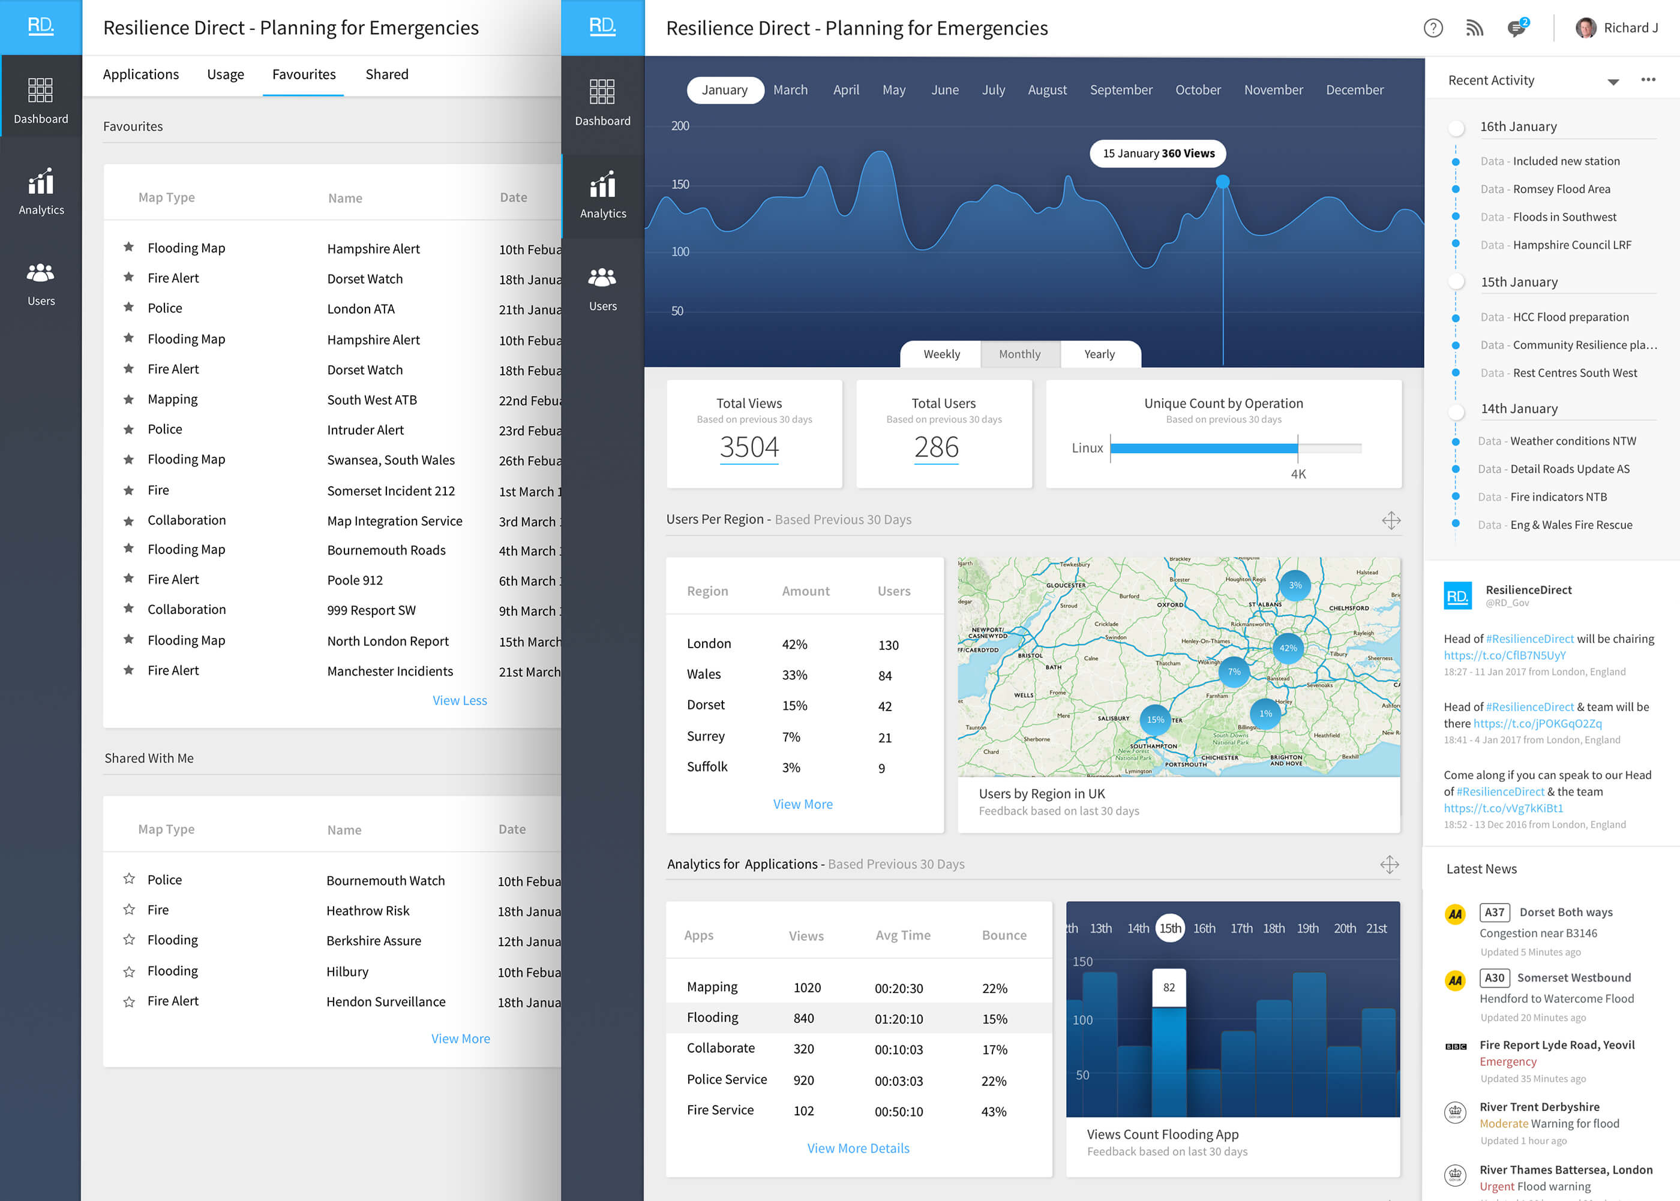Star the Heathrow Risk Fire row
This screenshot has height=1201, width=1680.
tap(129, 910)
